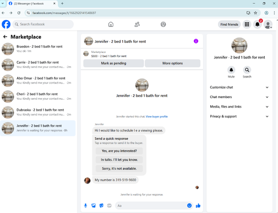The height and width of the screenshot is (213, 278).
Task: Send quick reply 'In talks. I'll let you know.'
Action: 119,159
